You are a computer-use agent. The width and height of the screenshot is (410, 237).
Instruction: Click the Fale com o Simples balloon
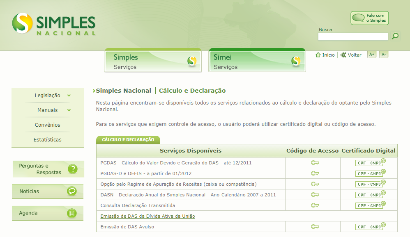[369, 18]
